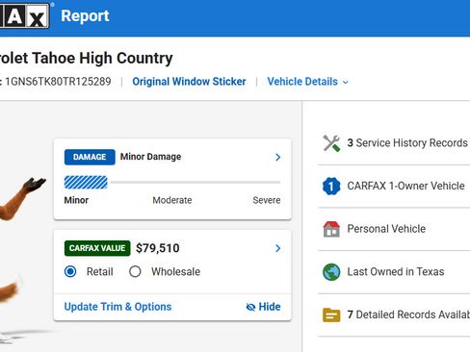Click the Report header title
470x352 pixels.
coord(85,15)
